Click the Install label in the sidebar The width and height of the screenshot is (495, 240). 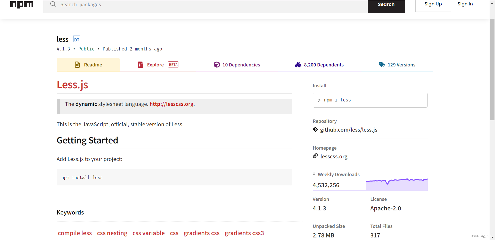tap(319, 85)
